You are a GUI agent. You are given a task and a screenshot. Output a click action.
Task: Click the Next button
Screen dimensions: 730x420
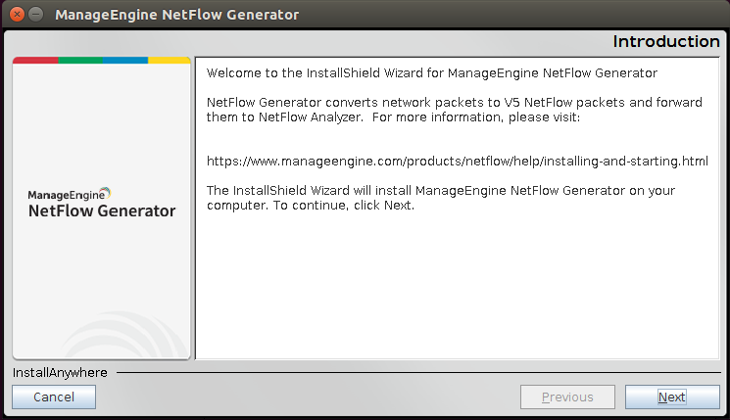tap(672, 397)
